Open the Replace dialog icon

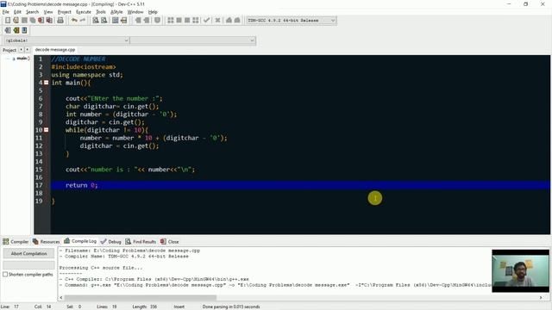(x=103, y=21)
